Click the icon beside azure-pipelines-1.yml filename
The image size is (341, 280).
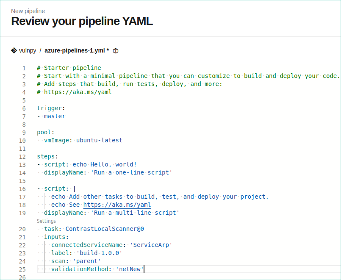(x=116, y=51)
